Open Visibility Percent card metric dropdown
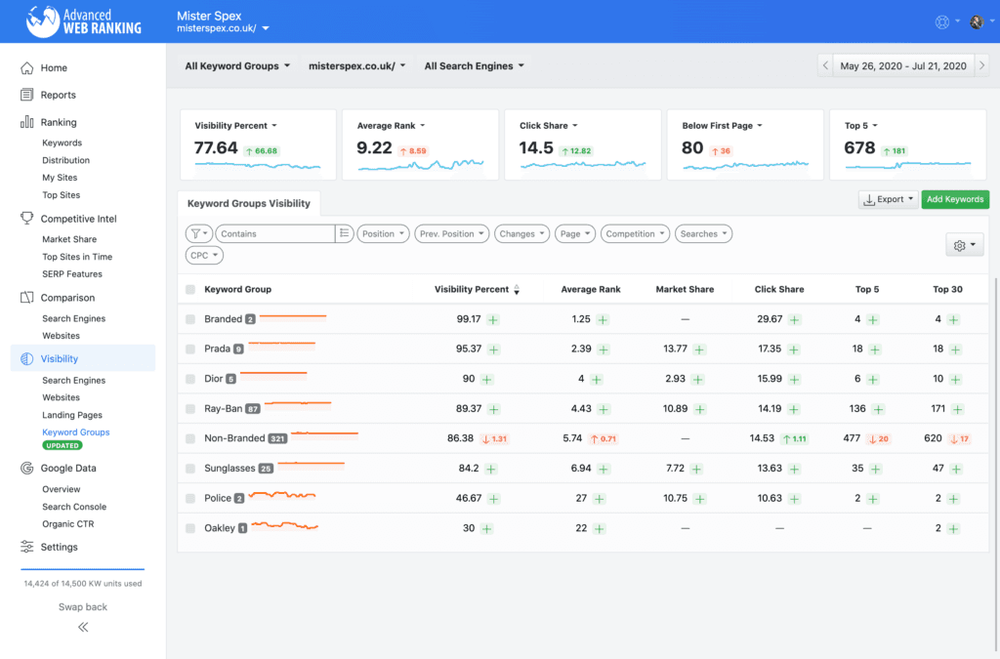The width and height of the screenshot is (1000, 659). [x=236, y=126]
